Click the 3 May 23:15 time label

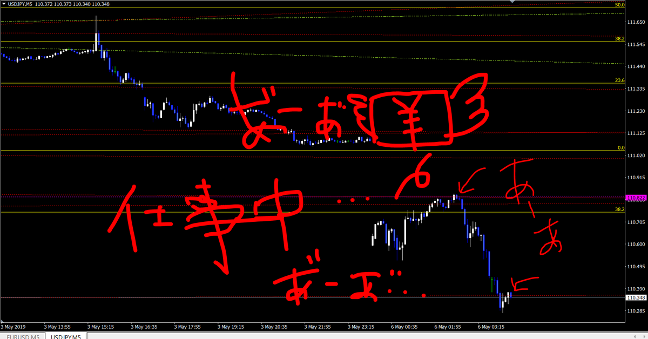tap(362, 327)
